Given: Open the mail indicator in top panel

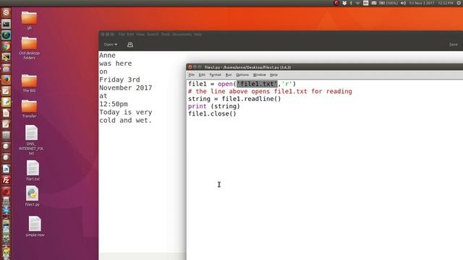Looking at the screenshot, I should pos(374,3).
